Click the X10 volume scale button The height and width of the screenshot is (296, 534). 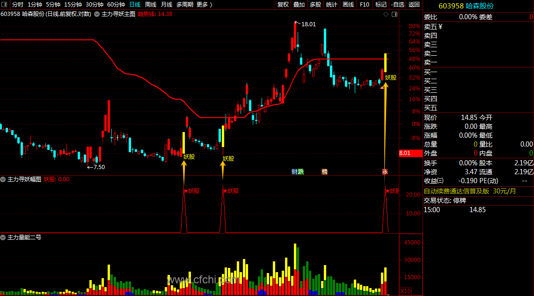[x=405, y=291]
